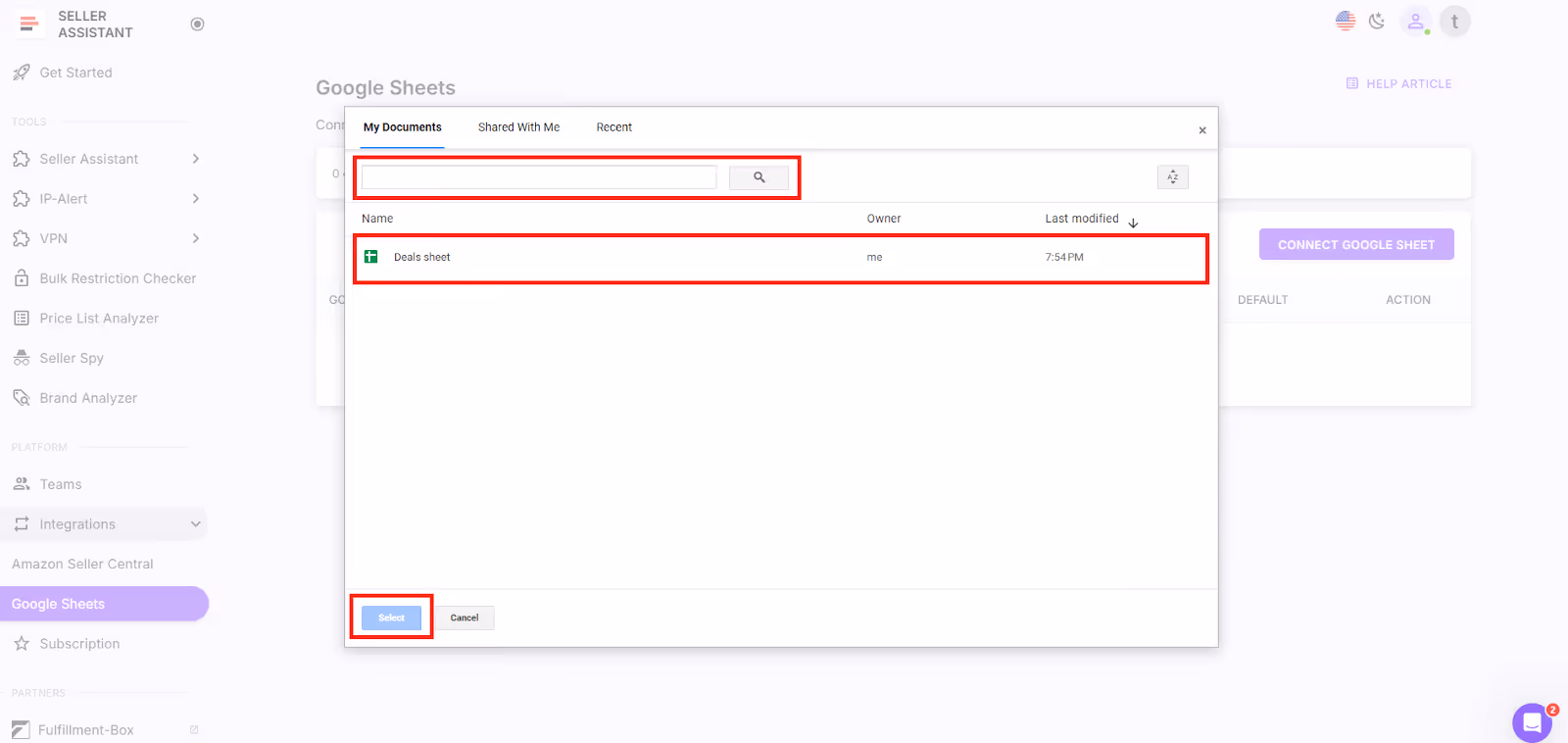
Task: Click the green Sheets file icon
Action: click(x=371, y=257)
